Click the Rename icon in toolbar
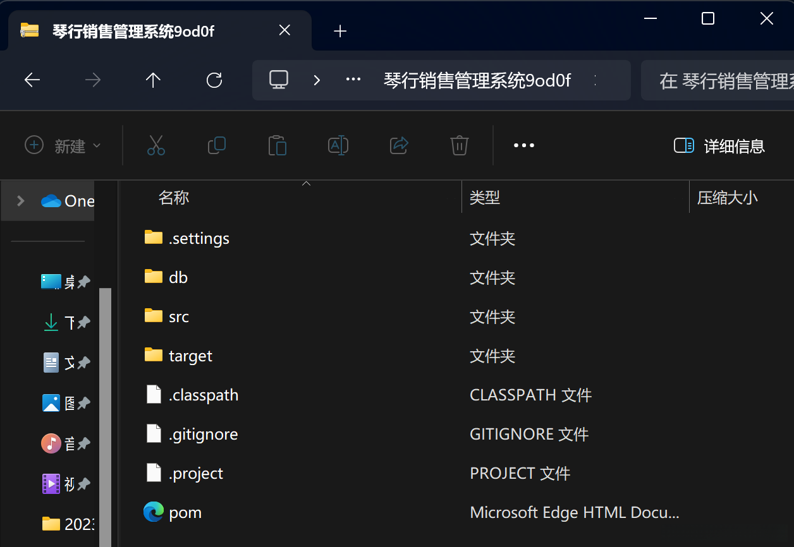Image resolution: width=794 pixels, height=547 pixels. coord(338,145)
